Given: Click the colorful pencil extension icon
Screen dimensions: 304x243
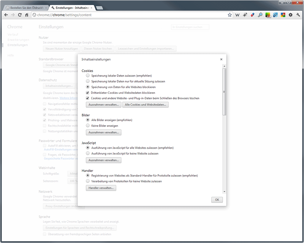Looking at the screenshot, I should (283, 15).
